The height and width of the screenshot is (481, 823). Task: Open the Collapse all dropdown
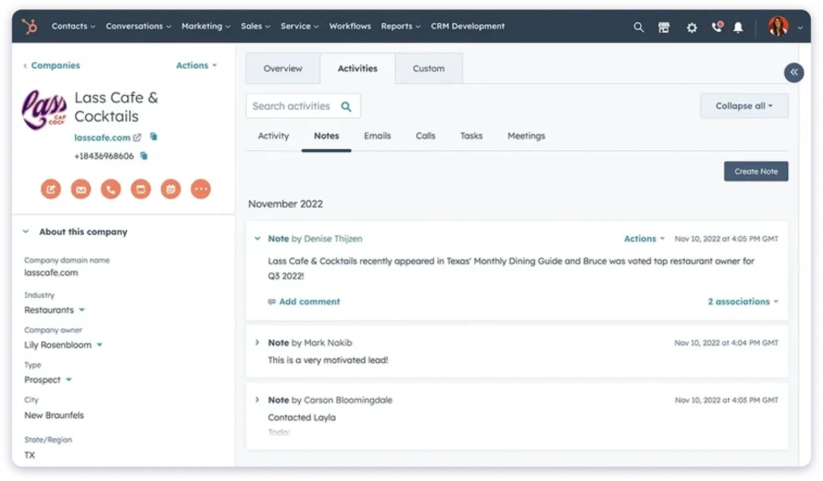coord(743,106)
